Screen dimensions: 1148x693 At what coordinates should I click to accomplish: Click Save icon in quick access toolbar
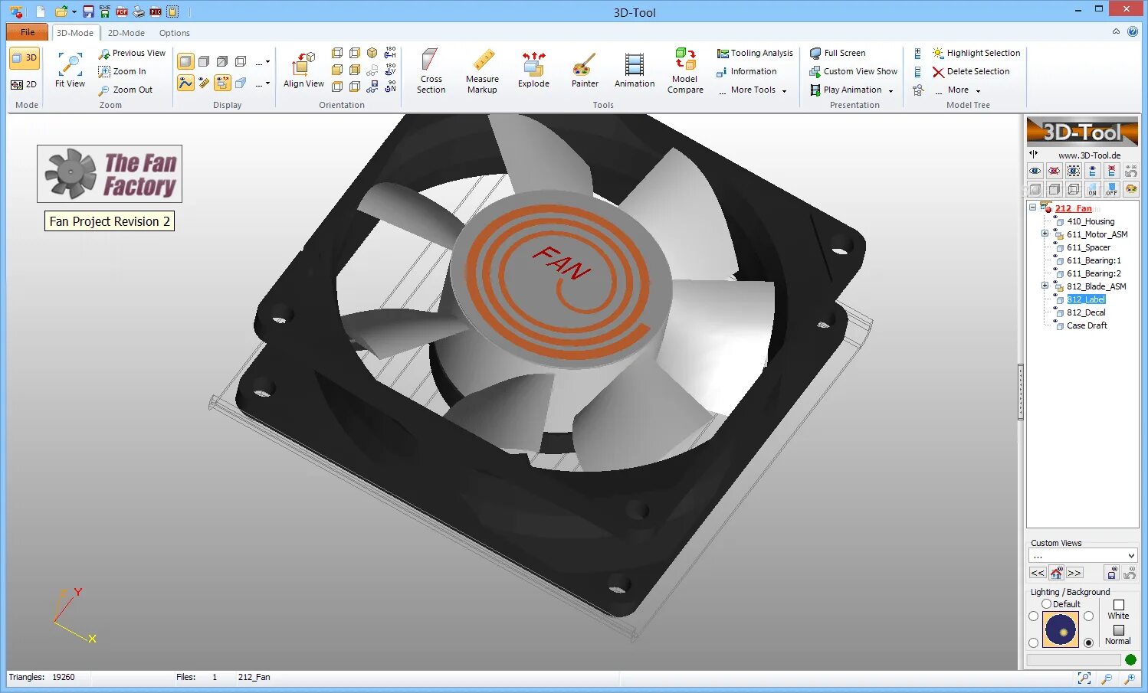(x=88, y=11)
